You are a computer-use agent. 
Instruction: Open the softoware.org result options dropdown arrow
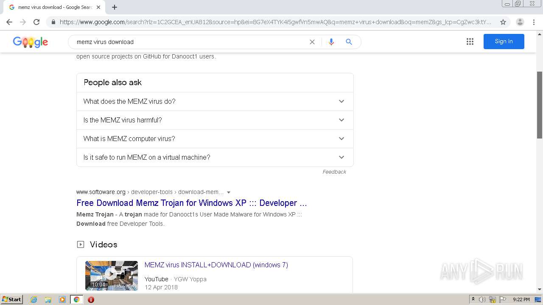pos(229,192)
